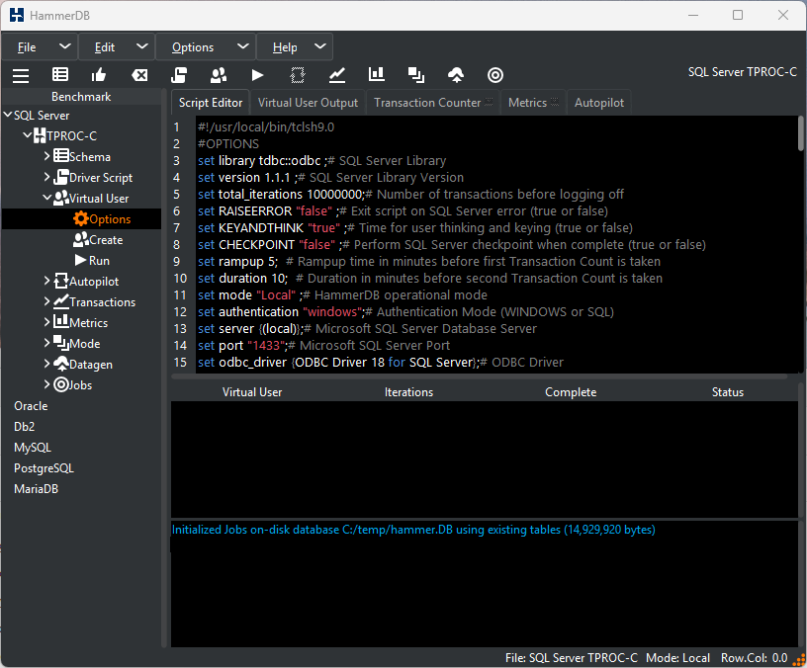Switch to the Virtual User Output tab
807x668 pixels.
pos(308,103)
